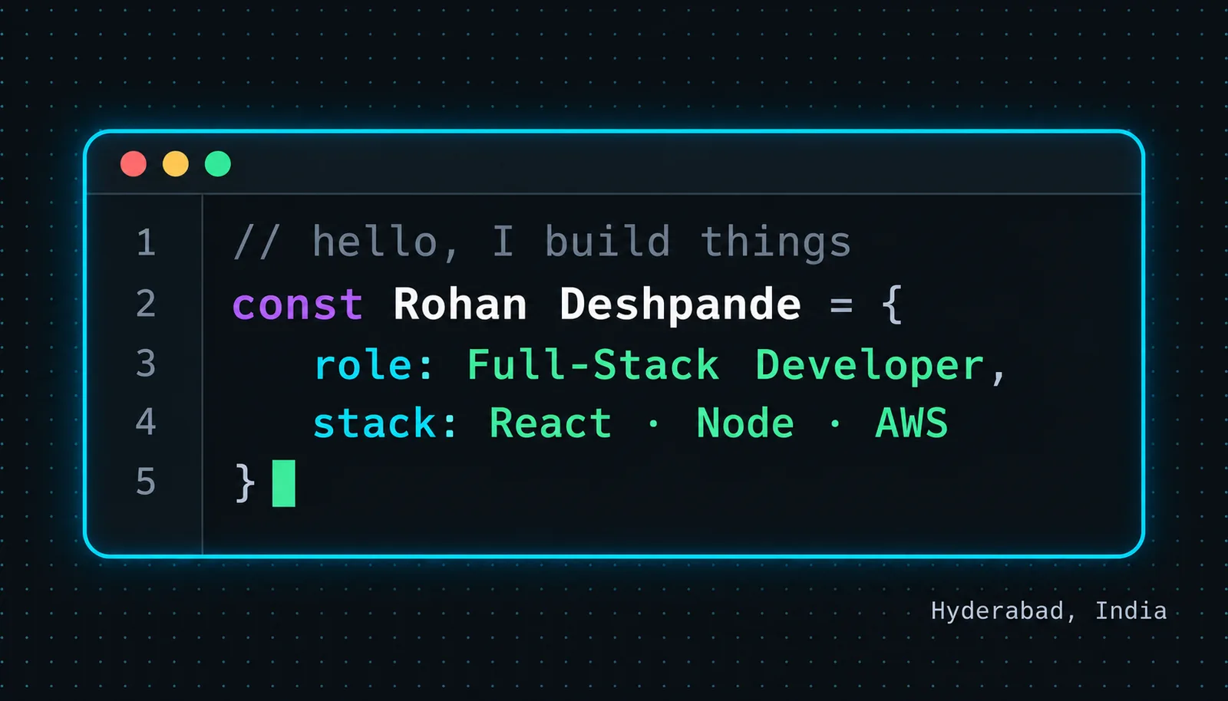Click the "stack:" key
This screenshot has width=1228, height=701.
(385, 423)
